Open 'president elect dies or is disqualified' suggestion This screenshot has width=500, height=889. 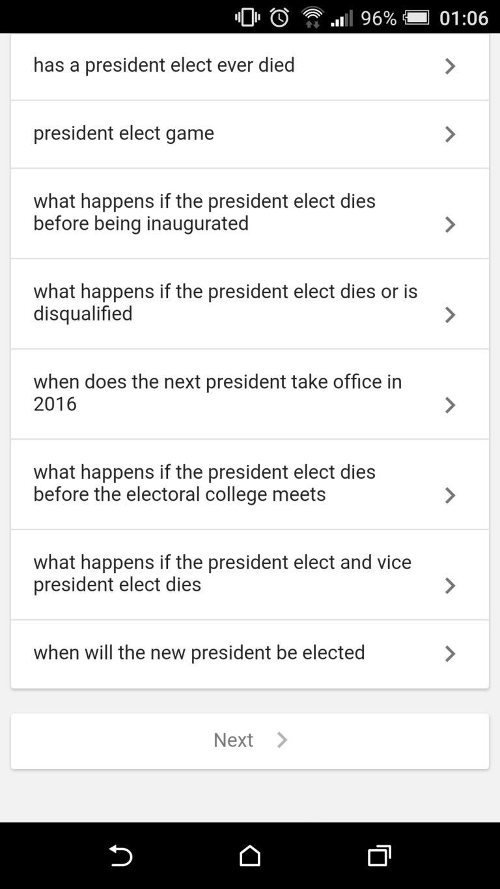[225, 303]
